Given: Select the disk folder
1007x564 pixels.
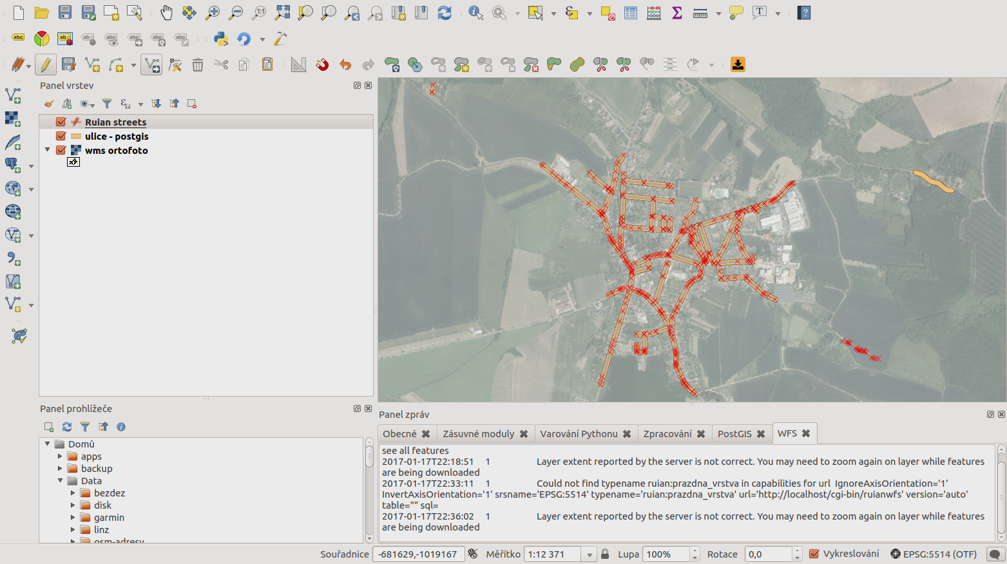Looking at the screenshot, I should pos(102,505).
